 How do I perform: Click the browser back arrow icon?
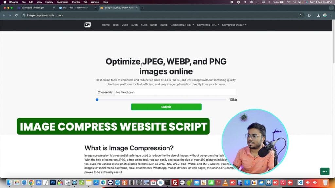pos(4,15)
